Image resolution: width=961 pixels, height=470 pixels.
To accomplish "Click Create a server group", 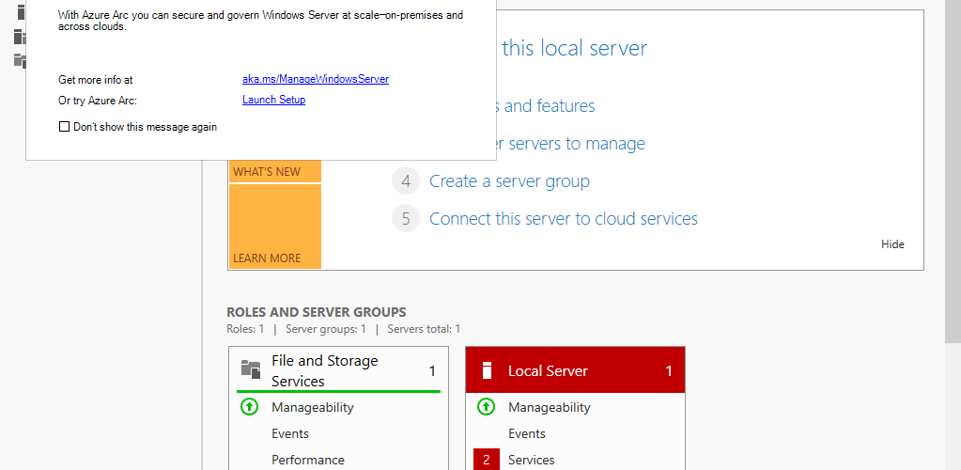I will click(509, 181).
